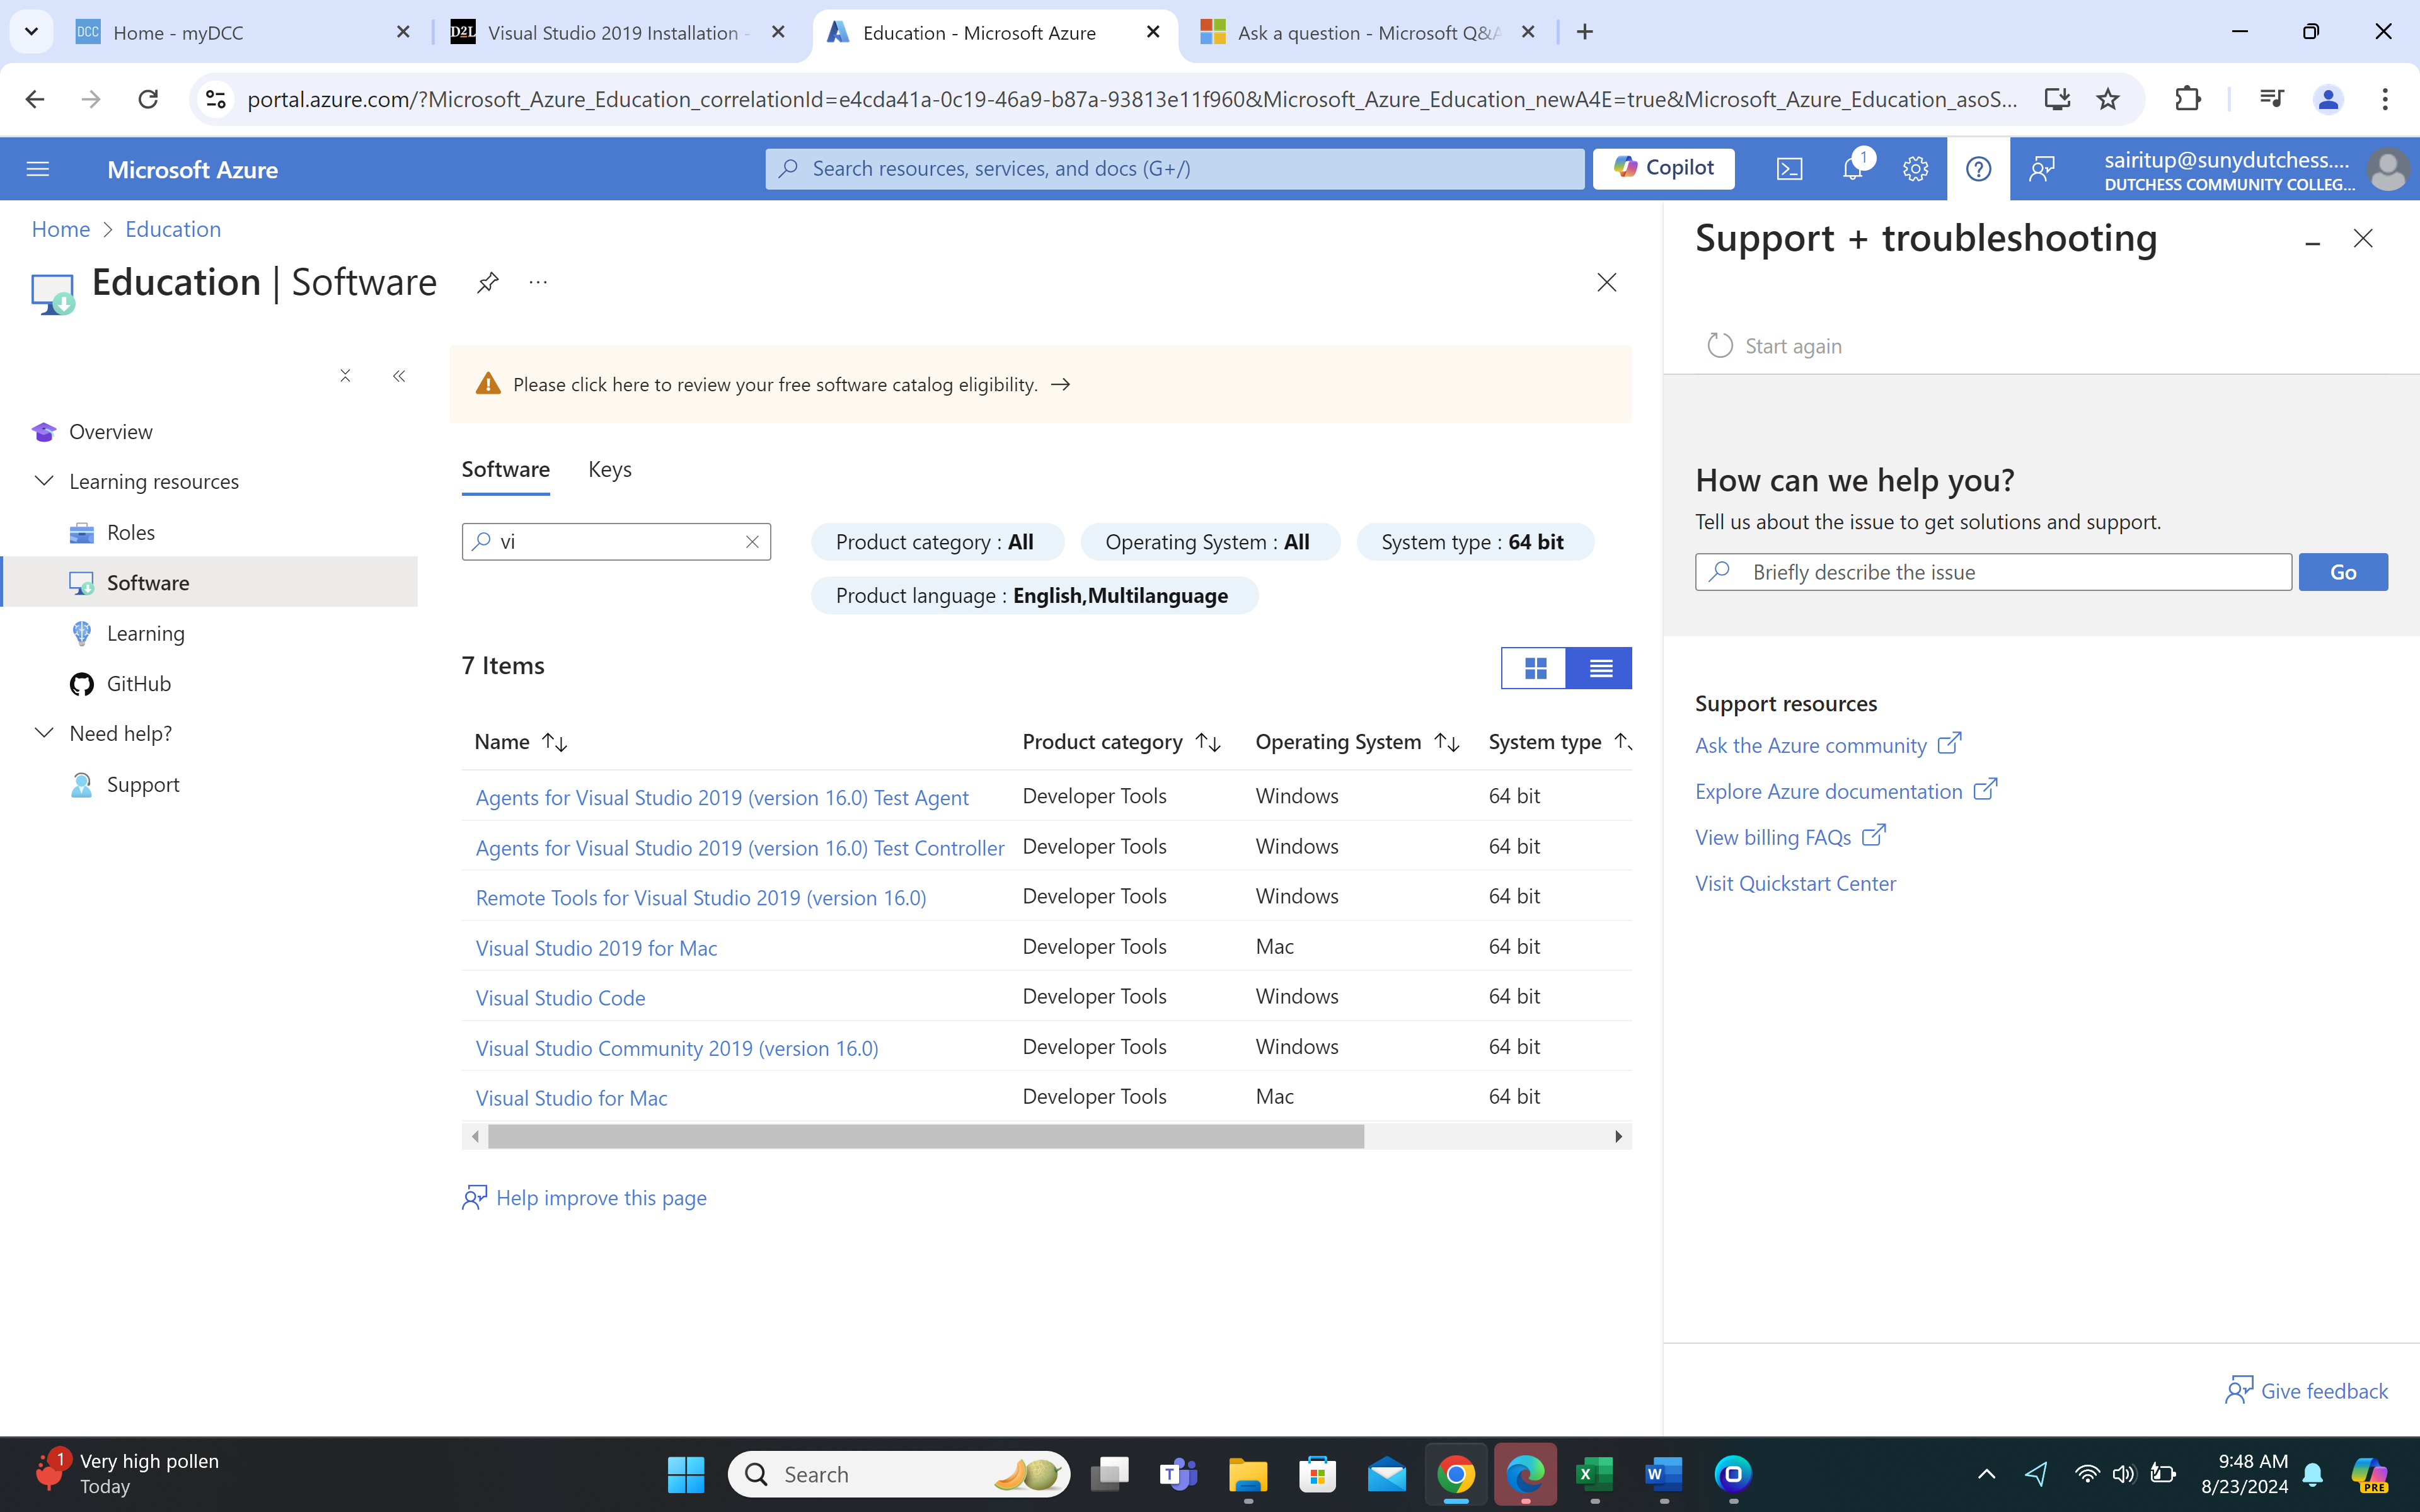The height and width of the screenshot is (1512, 2420).
Task: Switch to the Keys tab
Action: [609, 468]
